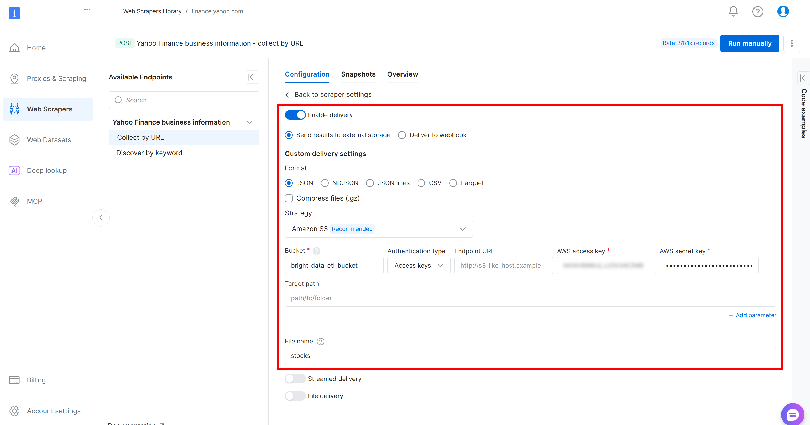The height and width of the screenshot is (425, 810).
Task: Click the MCP sidebar icon
Action: (14, 201)
